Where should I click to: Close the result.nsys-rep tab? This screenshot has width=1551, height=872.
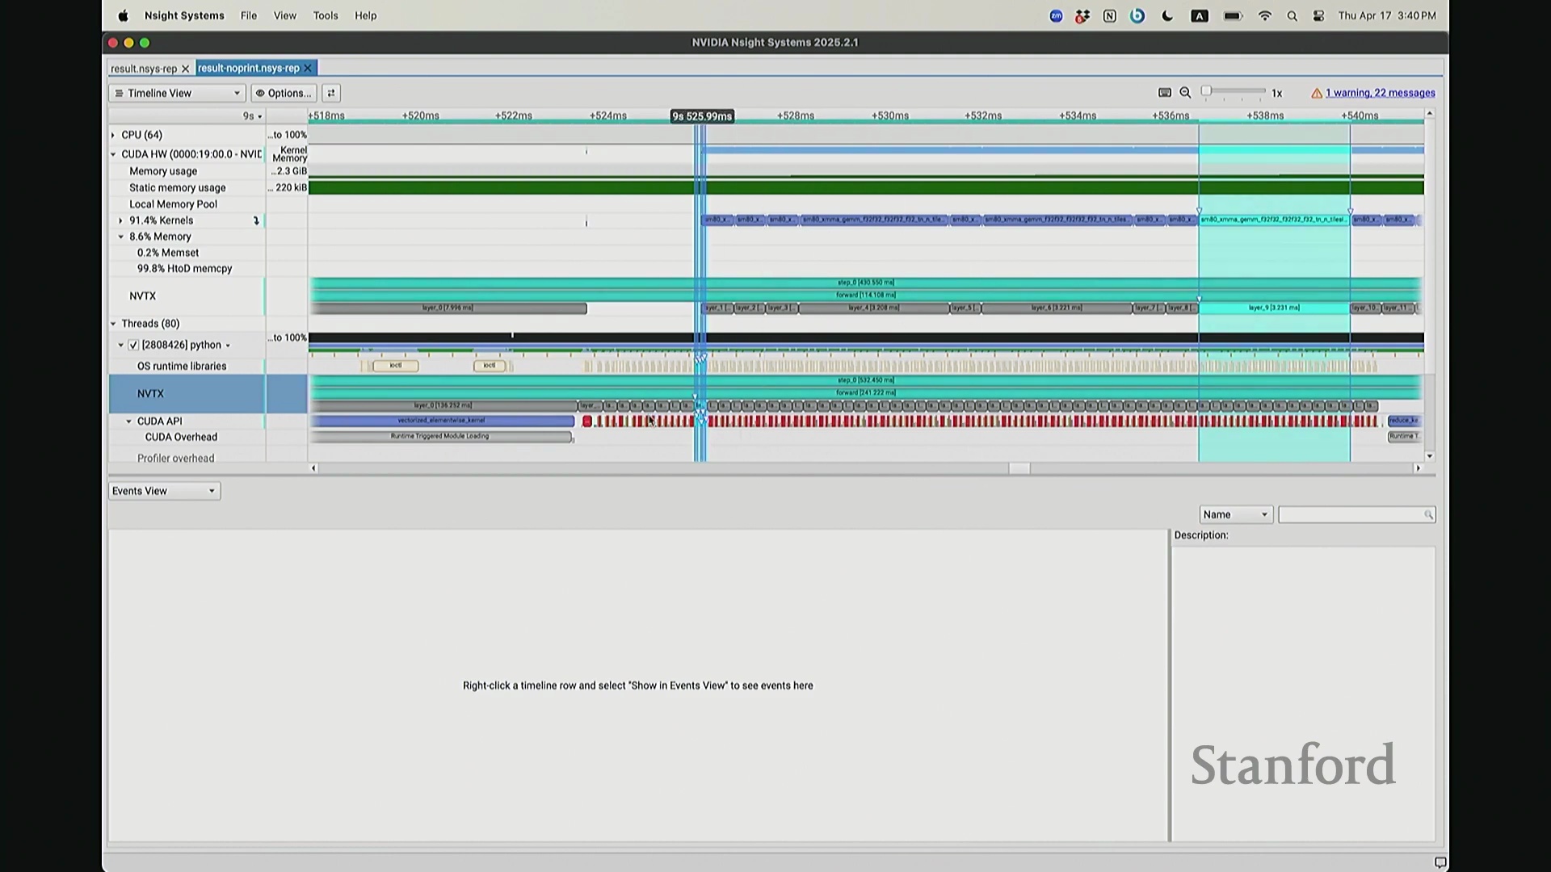pyautogui.click(x=185, y=69)
